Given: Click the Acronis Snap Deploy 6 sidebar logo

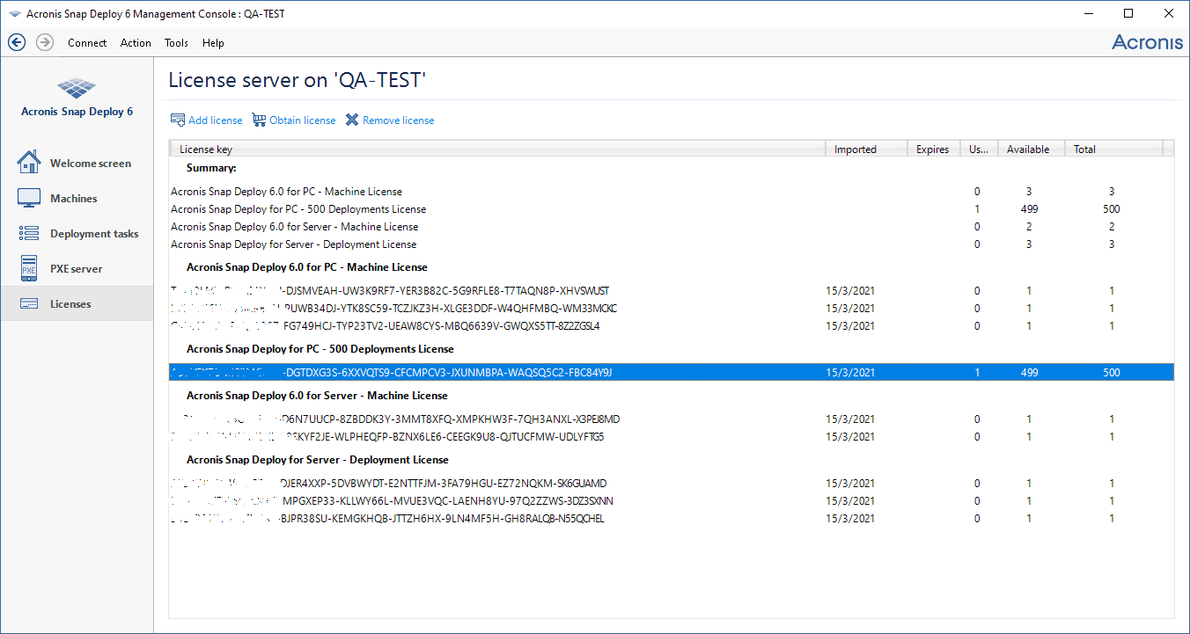Looking at the screenshot, I should pos(77,98).
